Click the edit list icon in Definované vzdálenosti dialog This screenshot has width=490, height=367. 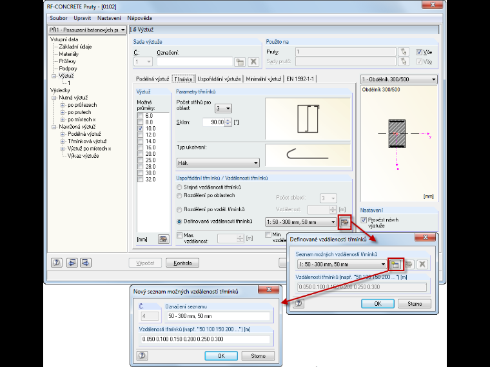(x=409, y=265)
